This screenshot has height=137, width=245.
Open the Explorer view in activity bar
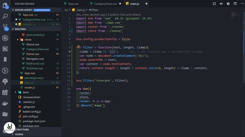click(5, 6)
